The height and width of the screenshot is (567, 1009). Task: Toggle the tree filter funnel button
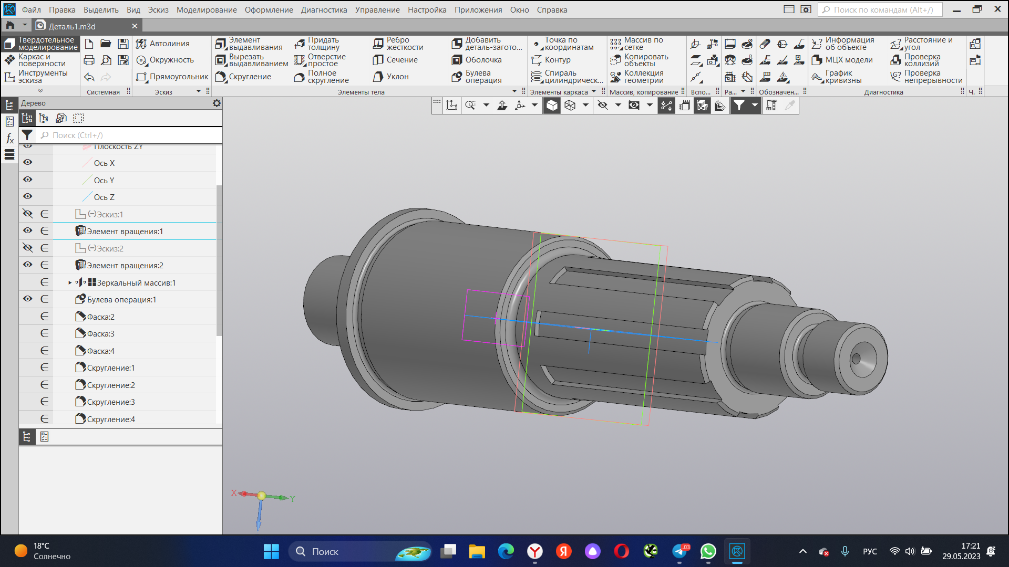tap(27, 135)
